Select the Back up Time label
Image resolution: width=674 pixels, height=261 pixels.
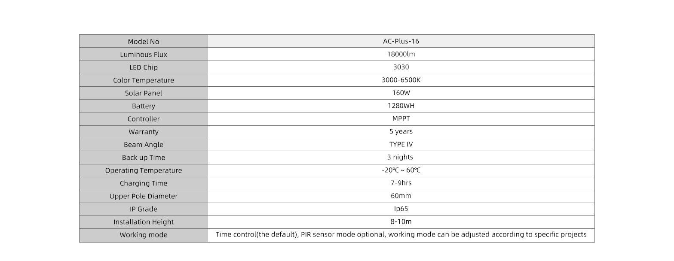coord(143,158)
